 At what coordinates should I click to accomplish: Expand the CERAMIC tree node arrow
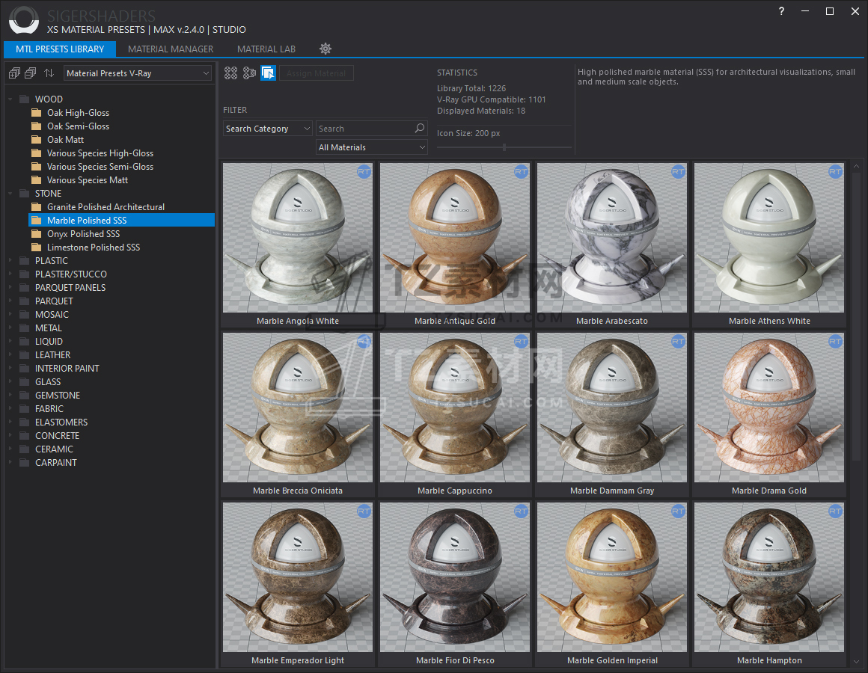tap(10, 449)
